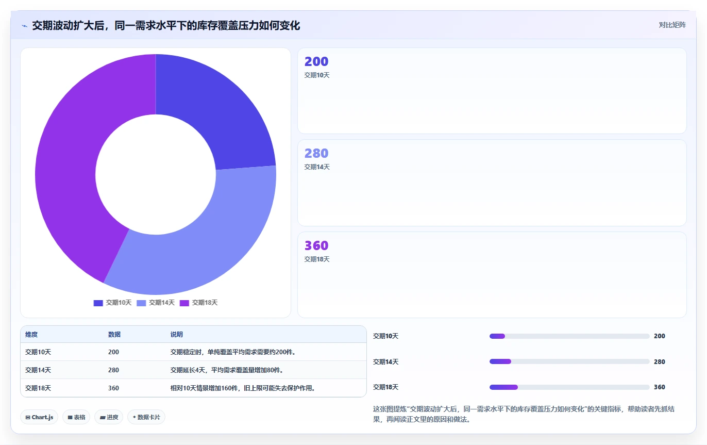707x445 pixels.
Task: Click the 表格 tag chip
Action: point(76,417)
